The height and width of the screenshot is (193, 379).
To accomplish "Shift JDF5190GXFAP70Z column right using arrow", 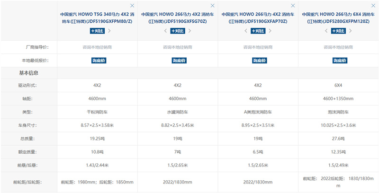I will [271, 31].
